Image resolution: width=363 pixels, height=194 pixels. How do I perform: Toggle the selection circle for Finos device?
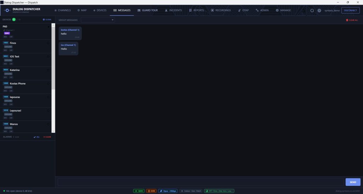point(48,43)
